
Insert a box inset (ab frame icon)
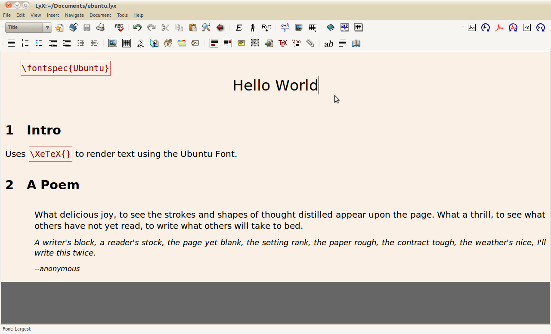(255, 43)
